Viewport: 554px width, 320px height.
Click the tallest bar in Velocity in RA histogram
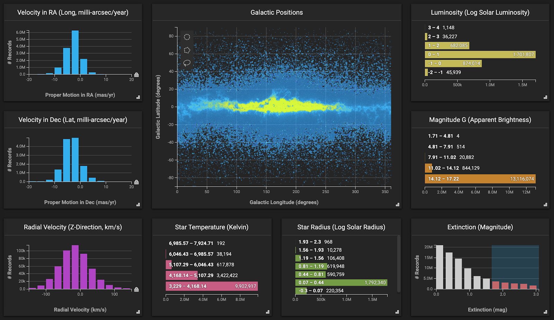coord(75,52)
